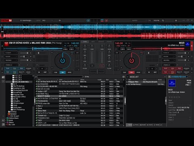Image resolution: width=194 pixels, height=146 pixels.
Task: Start playback on deck A (blue play button)
Action: [x=63, y=72]
